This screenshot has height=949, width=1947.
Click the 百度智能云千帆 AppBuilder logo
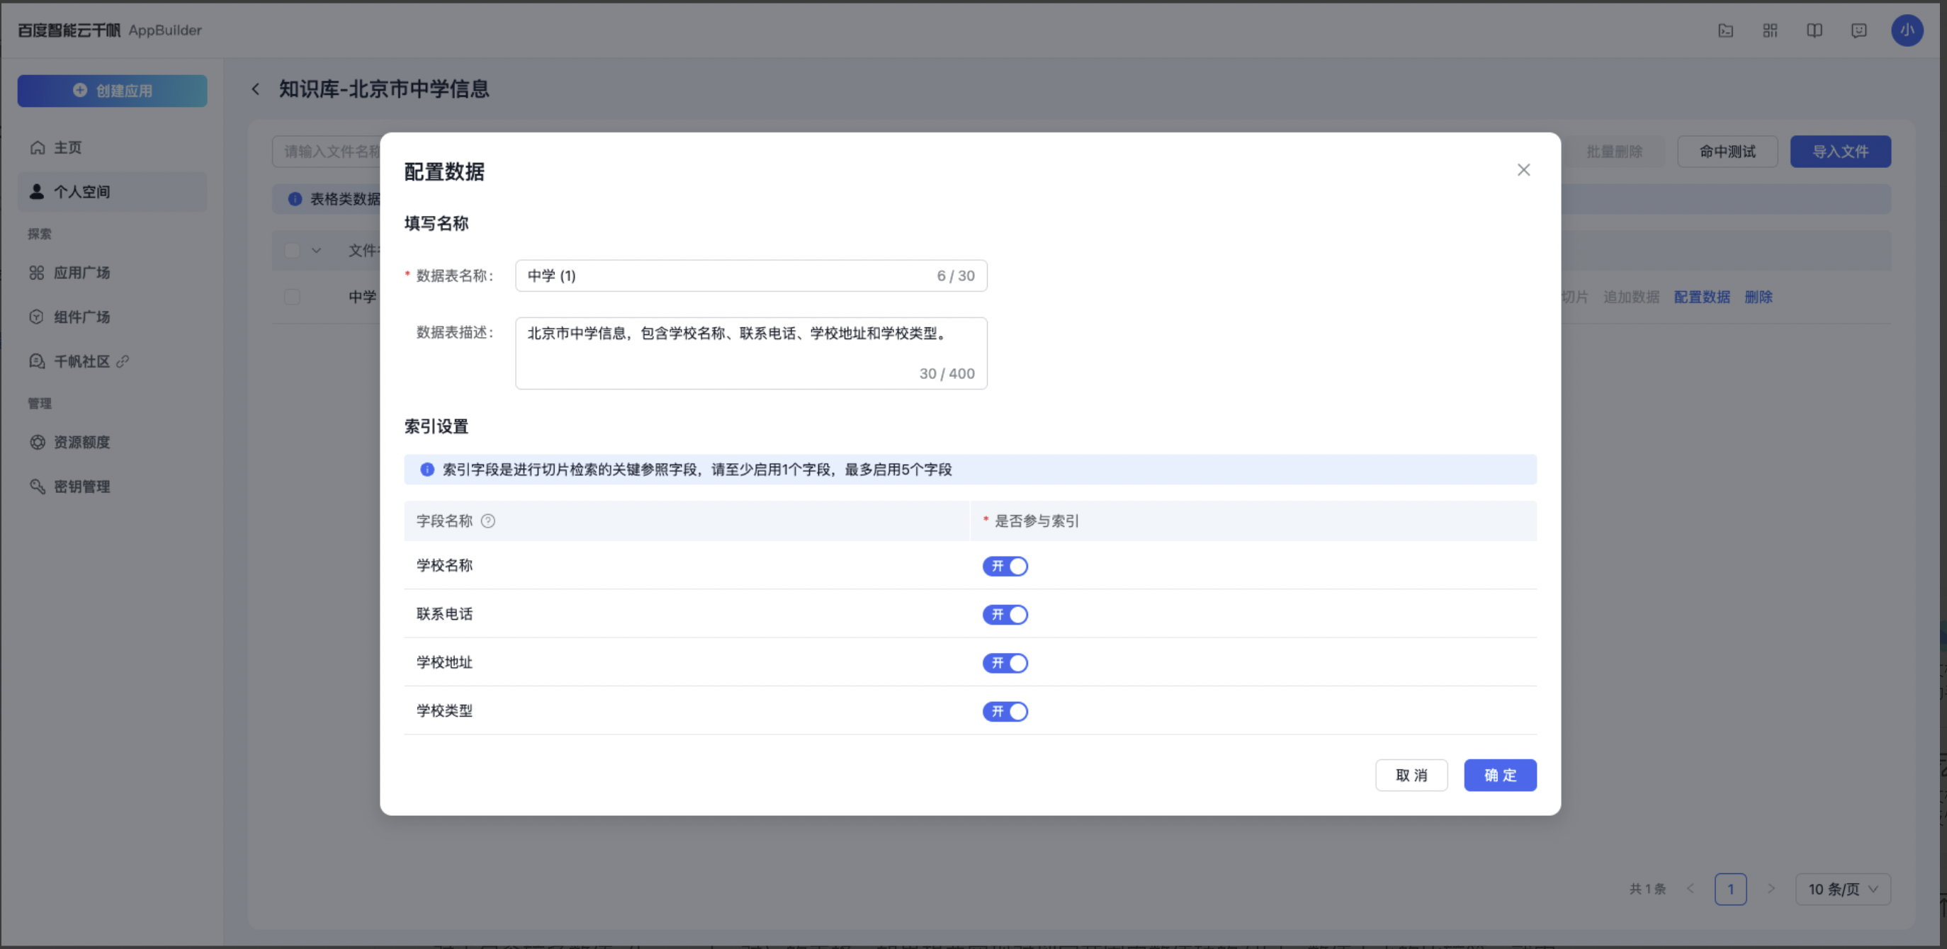pyautogui.click(x=110, y=30)
